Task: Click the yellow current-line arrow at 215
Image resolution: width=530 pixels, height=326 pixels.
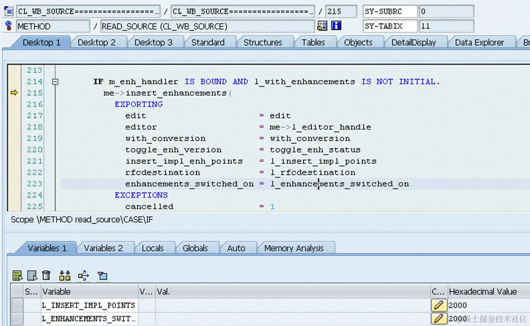Action: coord(14,93)
